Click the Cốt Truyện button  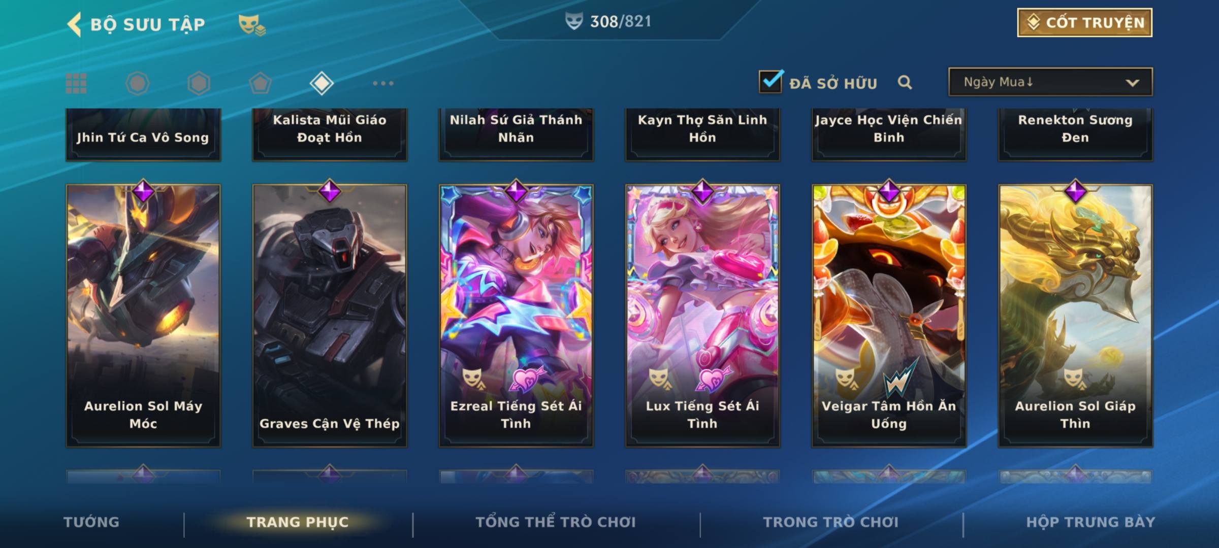click(x=1084, y=23)
